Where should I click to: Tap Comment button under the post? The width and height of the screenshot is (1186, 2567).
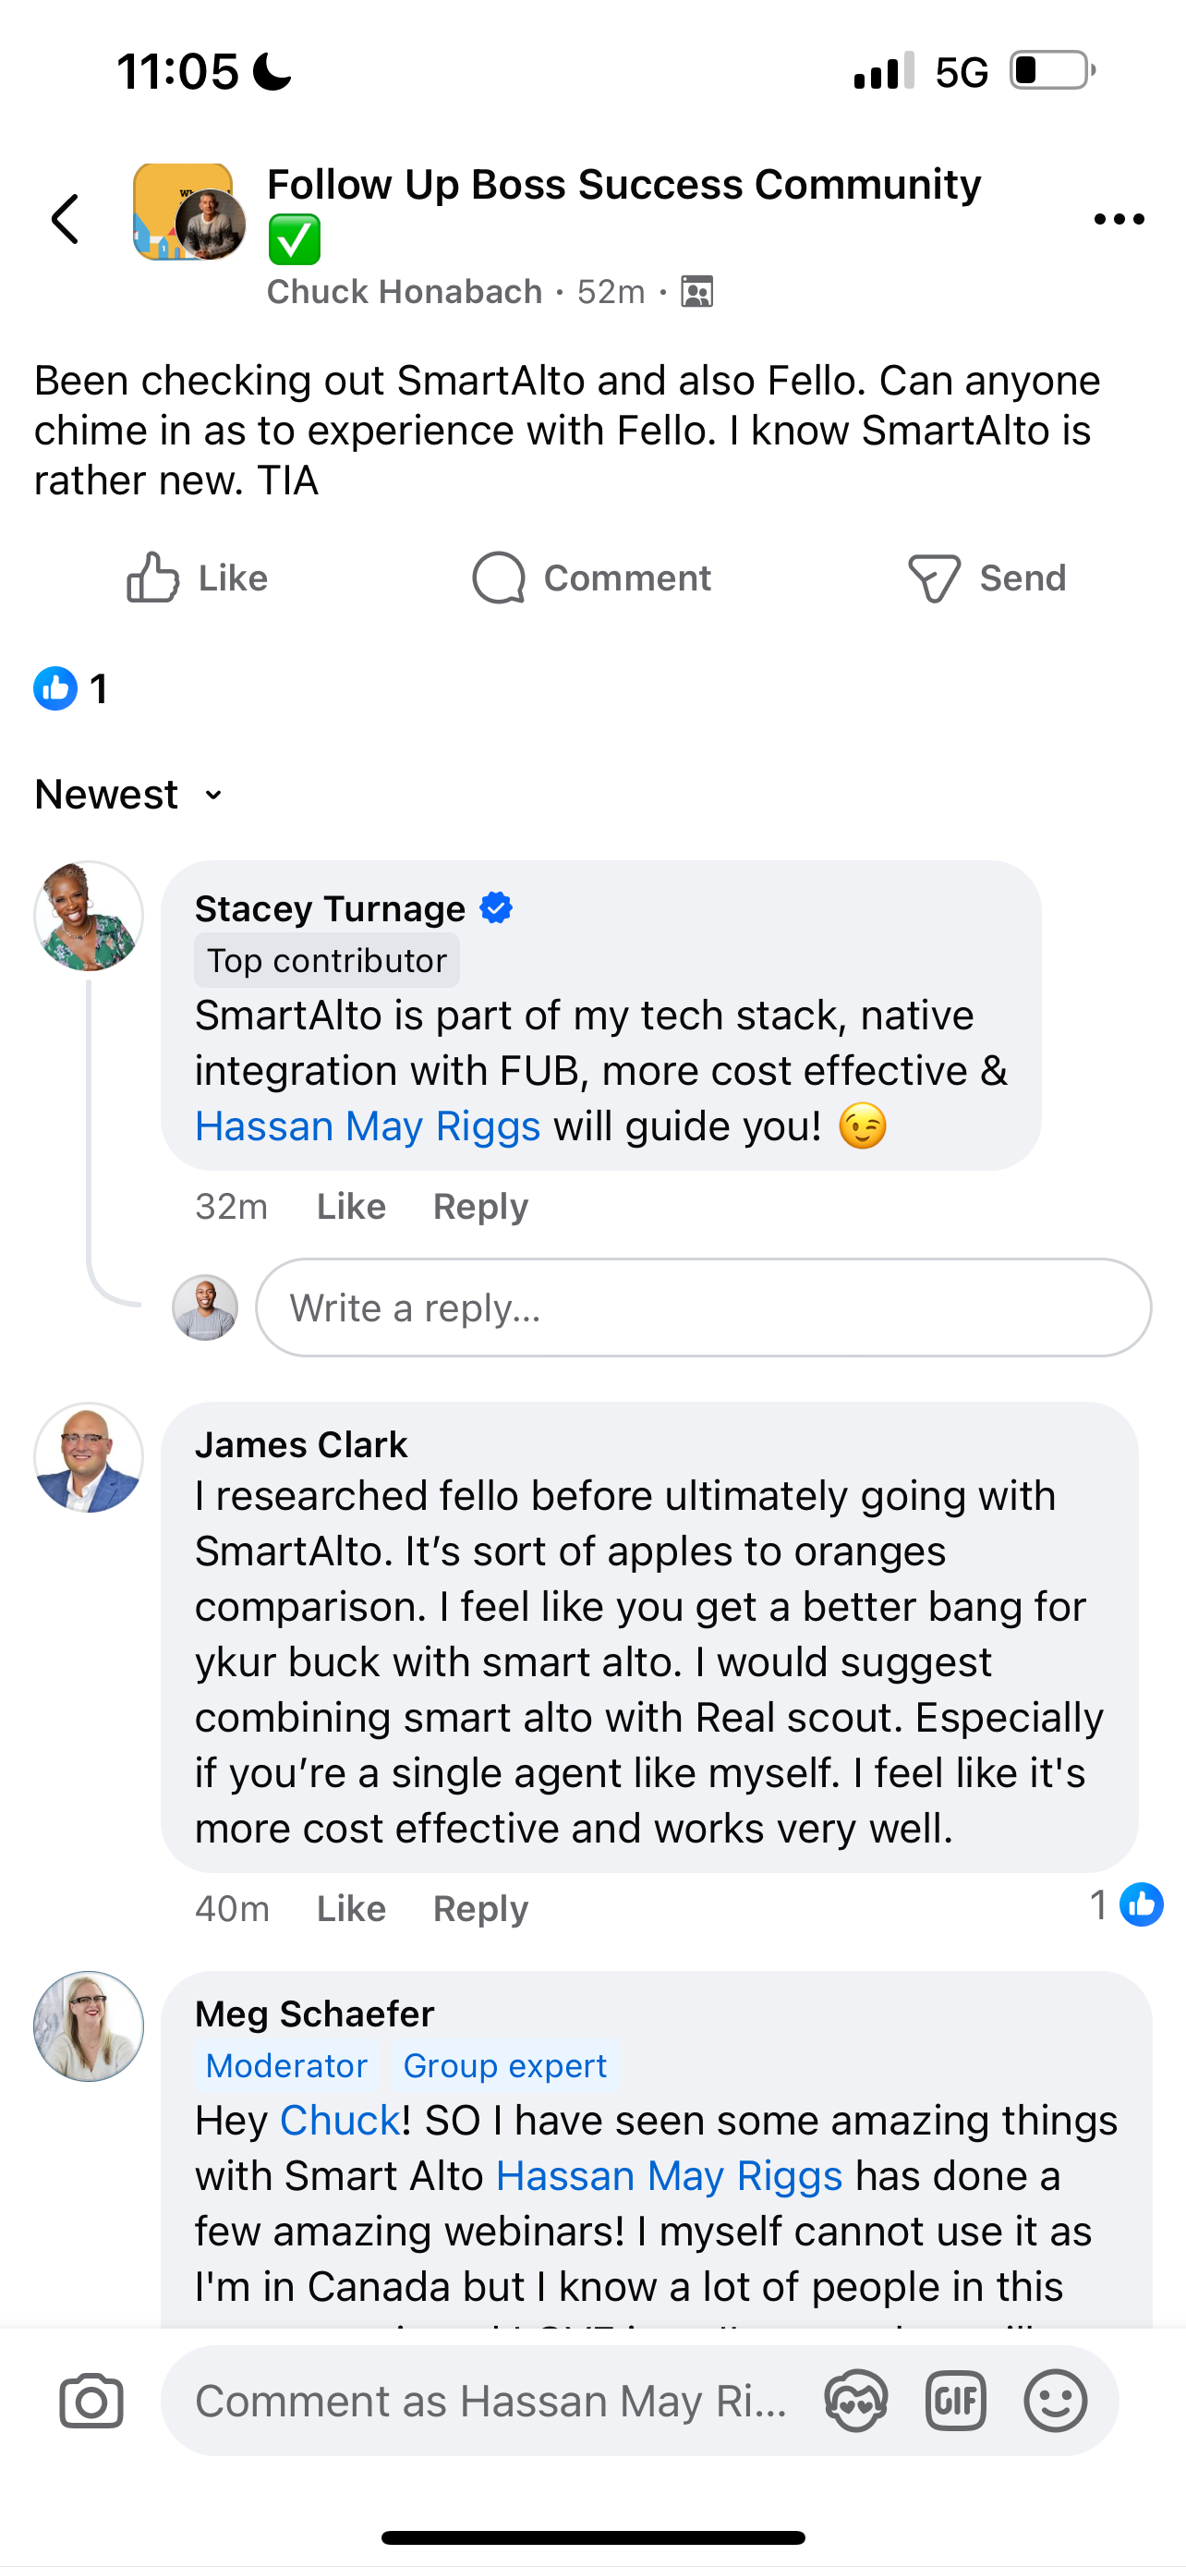[591, 578]
